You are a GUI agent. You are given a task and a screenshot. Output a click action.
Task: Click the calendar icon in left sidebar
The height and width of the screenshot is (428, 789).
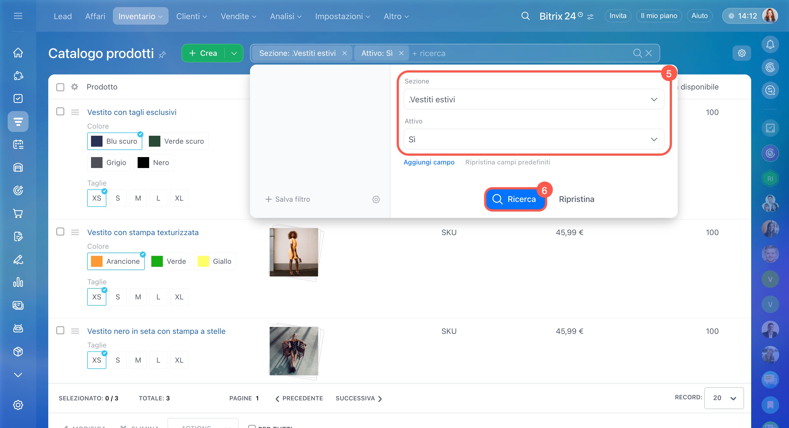(x=18, y=144)
